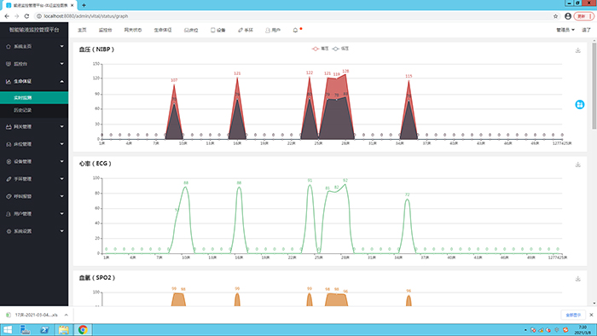Open the system settings gear sidebar item

pyautogui.click(x=34, y=231)
